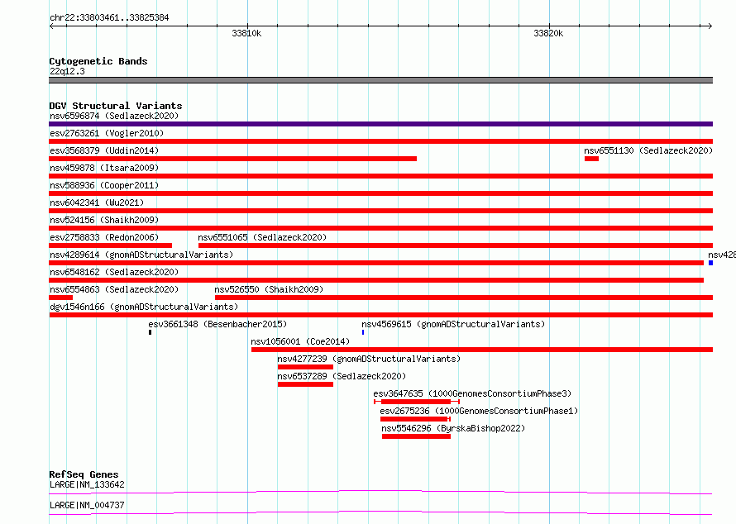The height and width of the screenshot is (524, 736).
Task: Click the Cytogenetic Bands track title
Action: coord(98,61)
